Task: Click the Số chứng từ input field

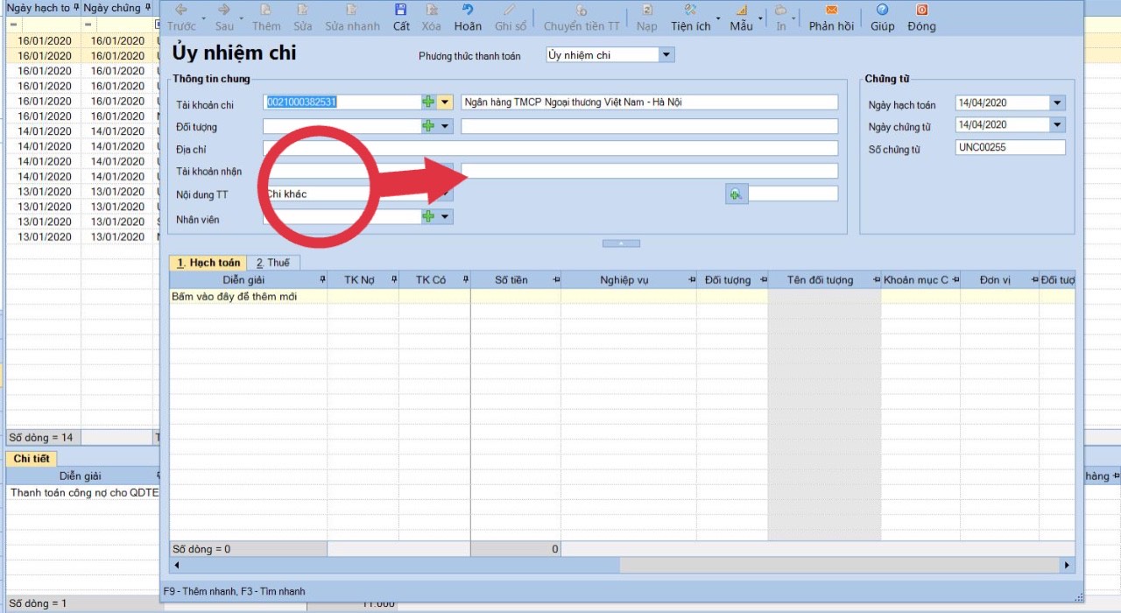Action: pos(1010,148)
